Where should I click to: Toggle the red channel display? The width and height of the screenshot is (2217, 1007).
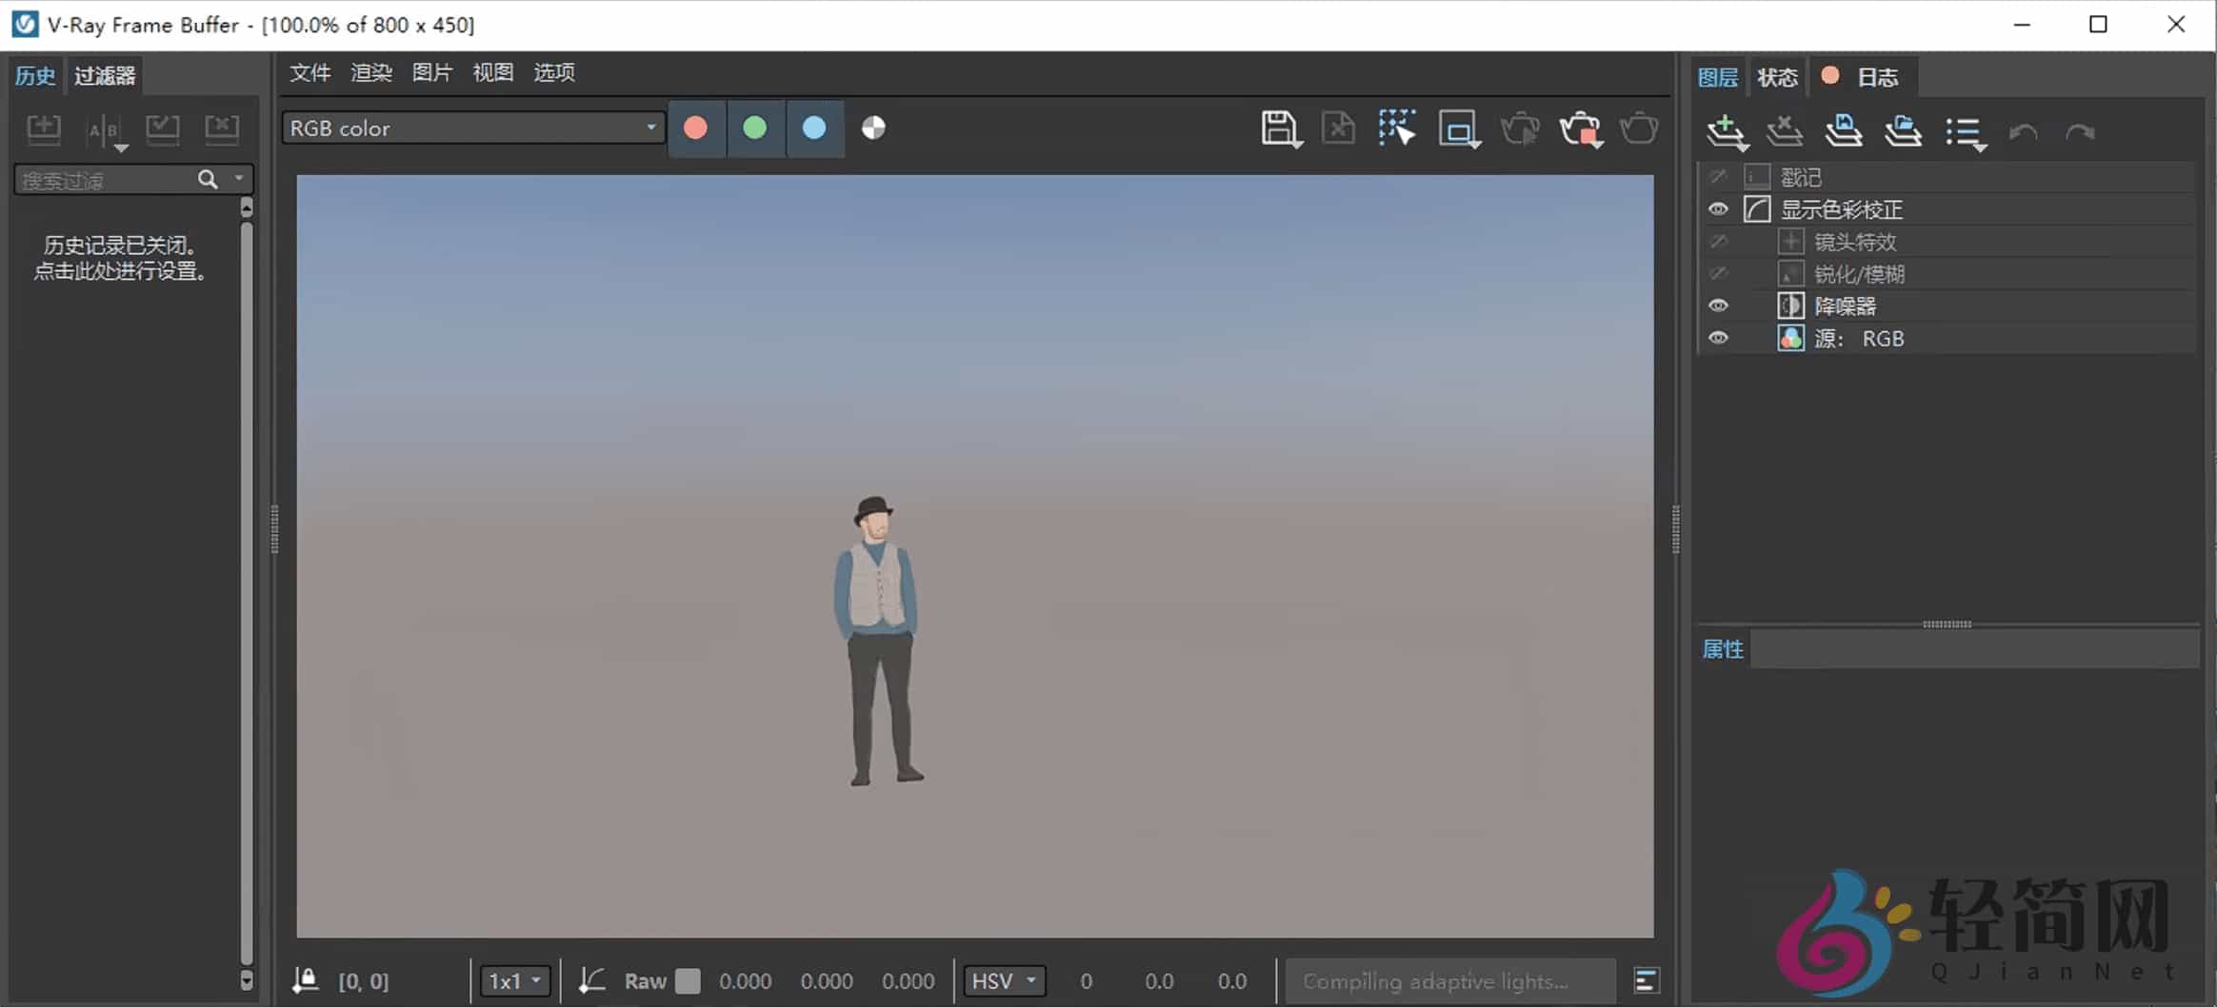tap(695, 127)
